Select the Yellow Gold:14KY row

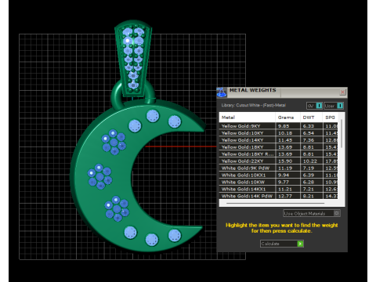(278, 140)
